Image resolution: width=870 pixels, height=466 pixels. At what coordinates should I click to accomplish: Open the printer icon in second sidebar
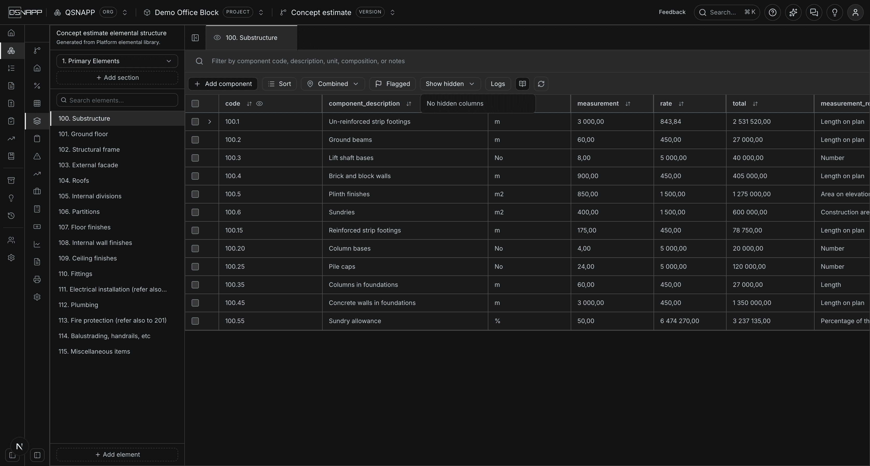click(x=37, y=279)
